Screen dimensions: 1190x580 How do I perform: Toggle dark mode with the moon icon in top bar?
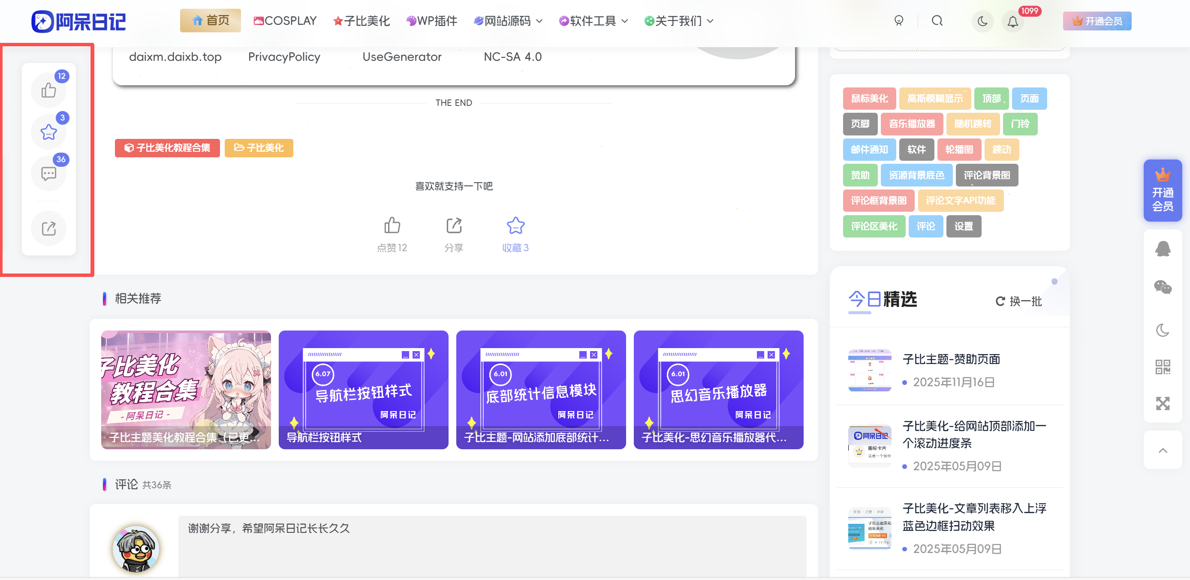(x=982, y=21)
